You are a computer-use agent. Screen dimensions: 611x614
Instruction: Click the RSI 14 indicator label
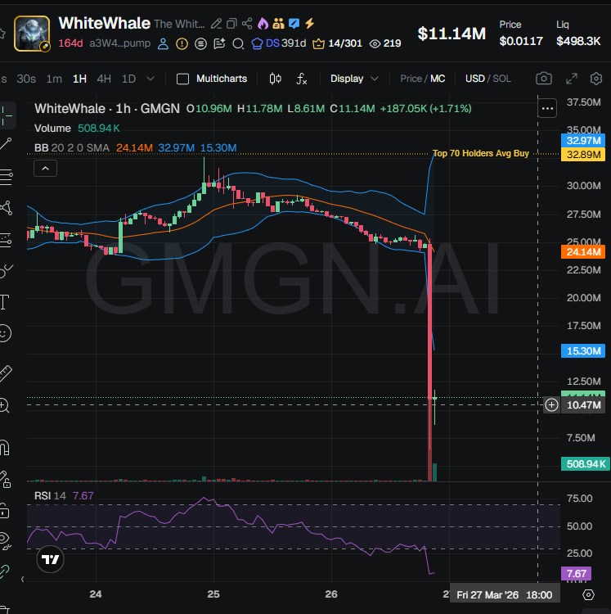click(50, 496)
